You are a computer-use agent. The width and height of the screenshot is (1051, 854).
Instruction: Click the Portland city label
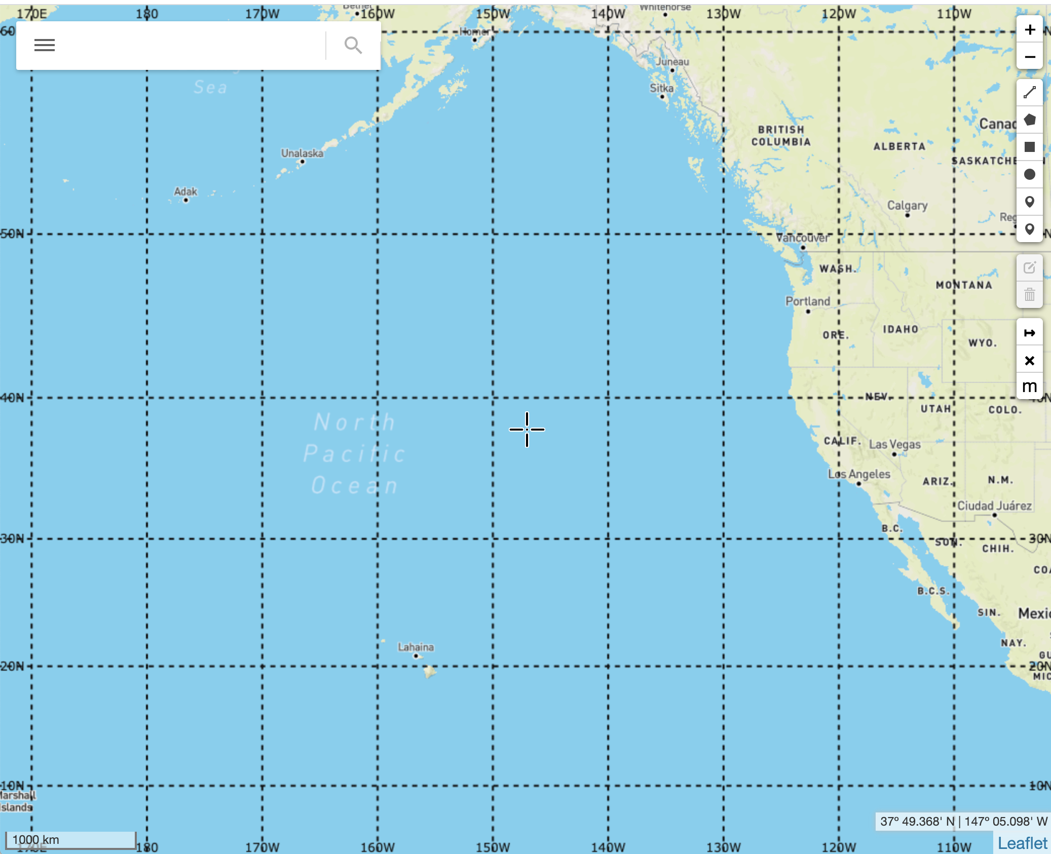pos(808,301)
